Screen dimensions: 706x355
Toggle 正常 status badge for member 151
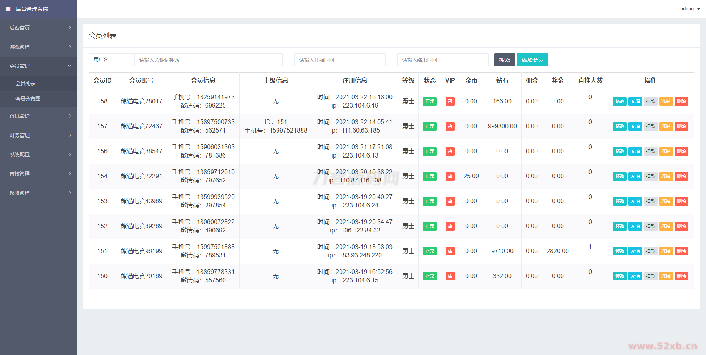point(429,251)
